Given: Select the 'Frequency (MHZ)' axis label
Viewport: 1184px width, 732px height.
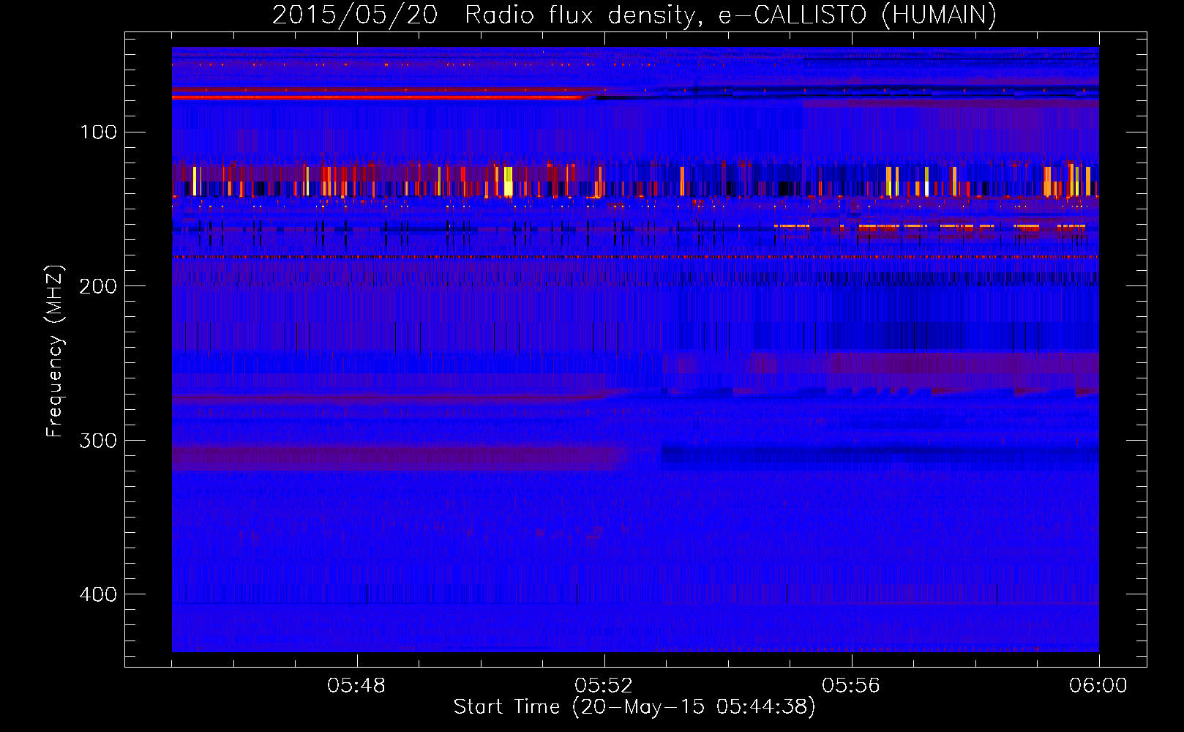Looking at the screenshot, I should click(55, 351).
